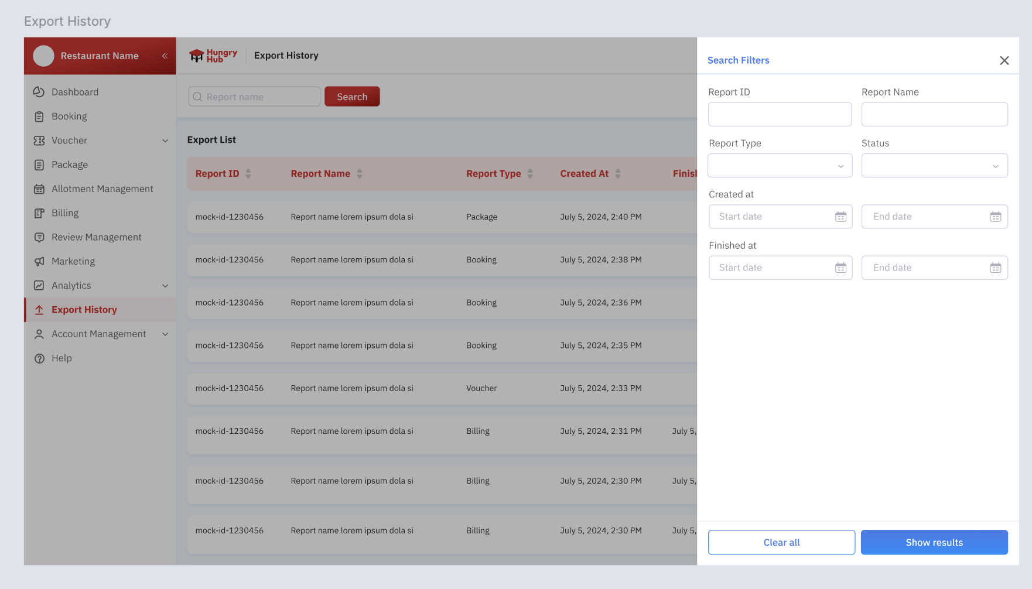Open calendar picker for Finished at end date
The height and width of the screenshot is (589, 1032).
(995, 268)
